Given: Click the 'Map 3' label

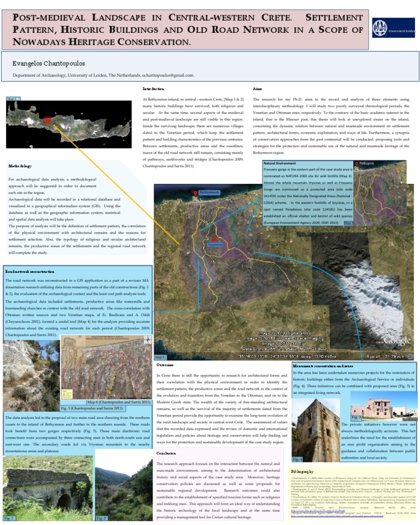Looking at the screenshot, I should (348, 223).
